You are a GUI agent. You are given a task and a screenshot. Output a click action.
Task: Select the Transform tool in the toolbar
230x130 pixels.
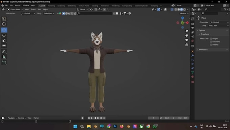pyautogui.click(x=4, y=45)
